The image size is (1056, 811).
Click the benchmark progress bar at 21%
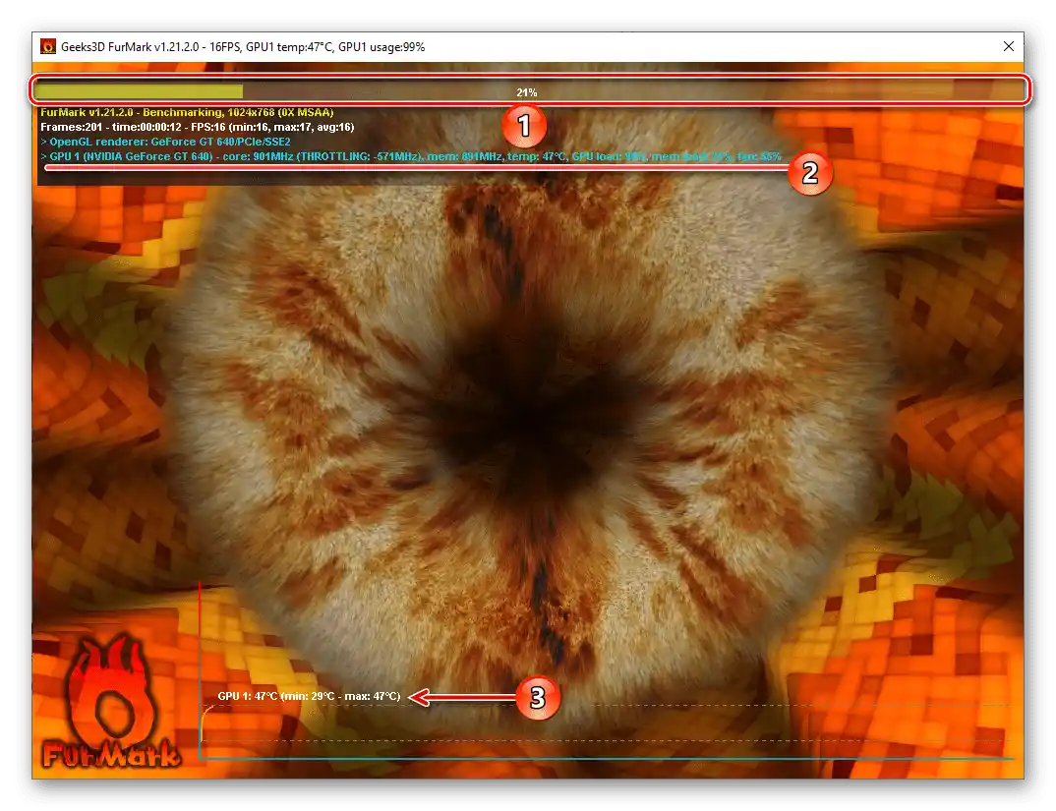point(529,90)
